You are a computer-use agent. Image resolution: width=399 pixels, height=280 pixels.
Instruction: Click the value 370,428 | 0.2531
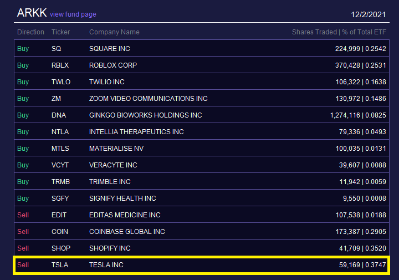(x=361, y=65)
